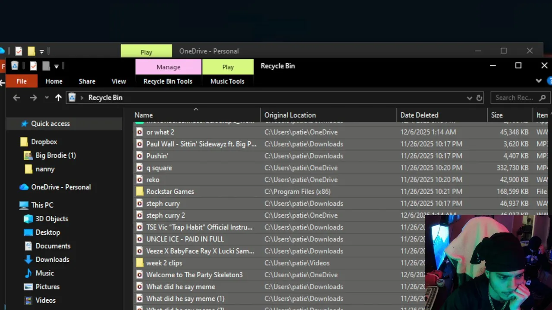Go forward with the forward arrow
This screenshot has width=552, height=310.
click(33, 98)
